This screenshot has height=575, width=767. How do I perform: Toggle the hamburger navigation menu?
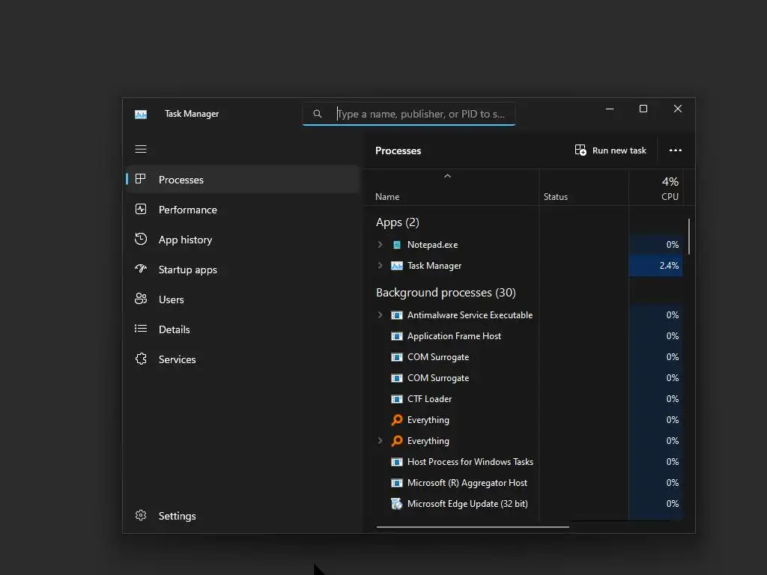click(x=140, y=149)
